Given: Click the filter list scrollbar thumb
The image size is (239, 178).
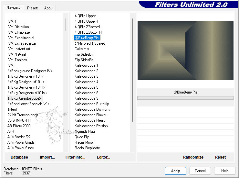Looking at the screenshot, I should [132, 70].
